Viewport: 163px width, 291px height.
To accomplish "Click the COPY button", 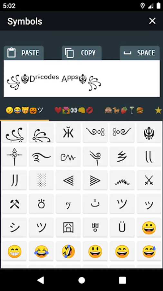I will tap(81, 53).
